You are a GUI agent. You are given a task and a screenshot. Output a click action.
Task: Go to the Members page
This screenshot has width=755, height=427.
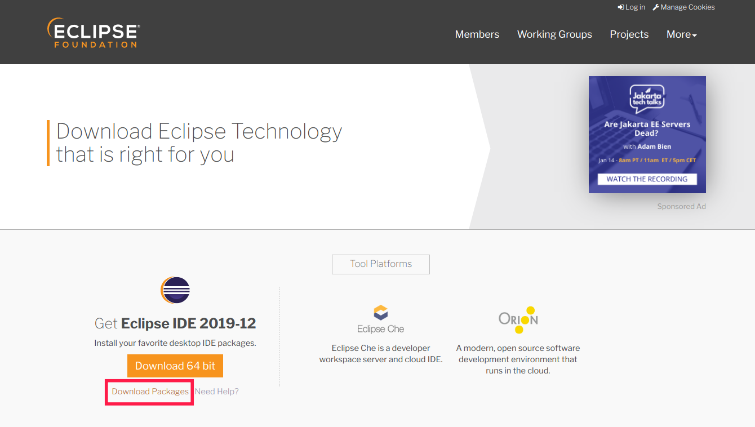pos(477,34)
